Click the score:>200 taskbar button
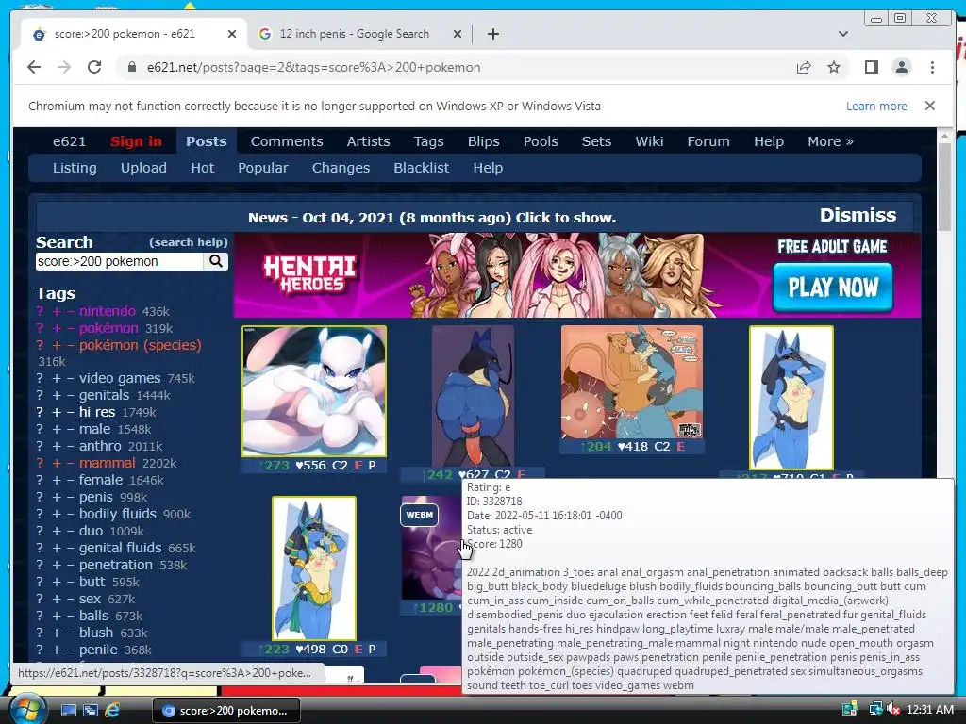This screenshot has height=724, width=966. coord(226,711)
